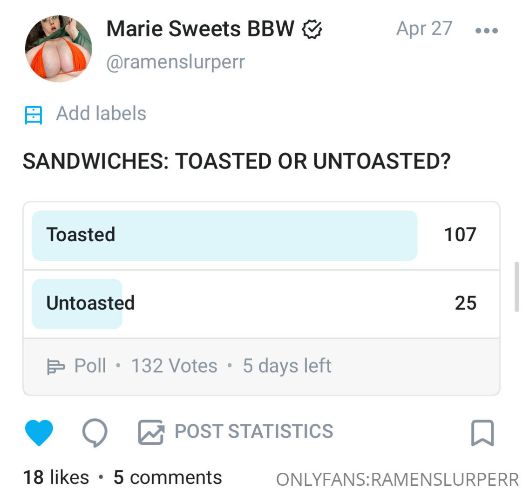Bookmark this post with the bookmark icon
Screen dimensions: 523x503
click(x=482, y=433)
